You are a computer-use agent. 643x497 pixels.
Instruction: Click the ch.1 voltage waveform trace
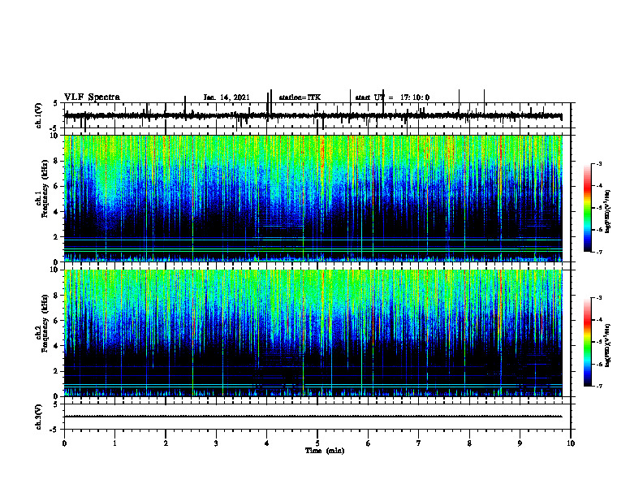[313, 116]
